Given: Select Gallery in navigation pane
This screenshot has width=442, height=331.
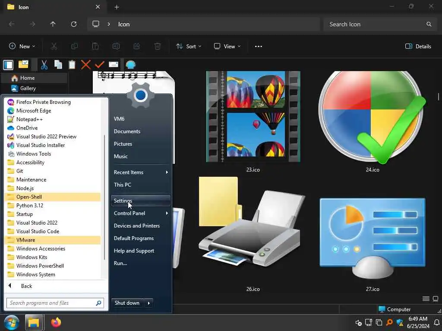Looking at the screenshot, I should coord(34,88).
